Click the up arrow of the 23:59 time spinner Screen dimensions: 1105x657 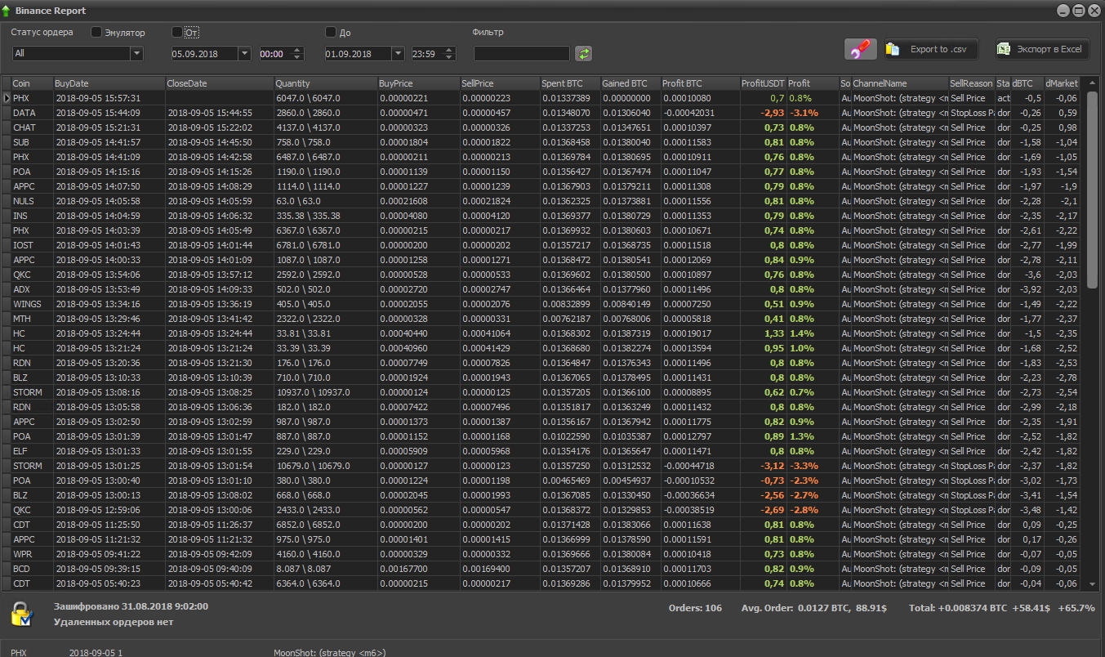coord(449,50)
